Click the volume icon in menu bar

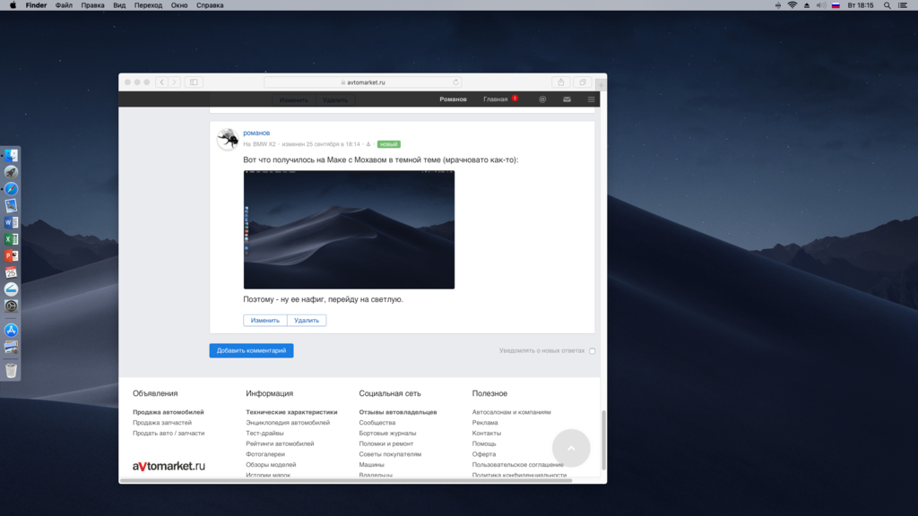point(821,5)
